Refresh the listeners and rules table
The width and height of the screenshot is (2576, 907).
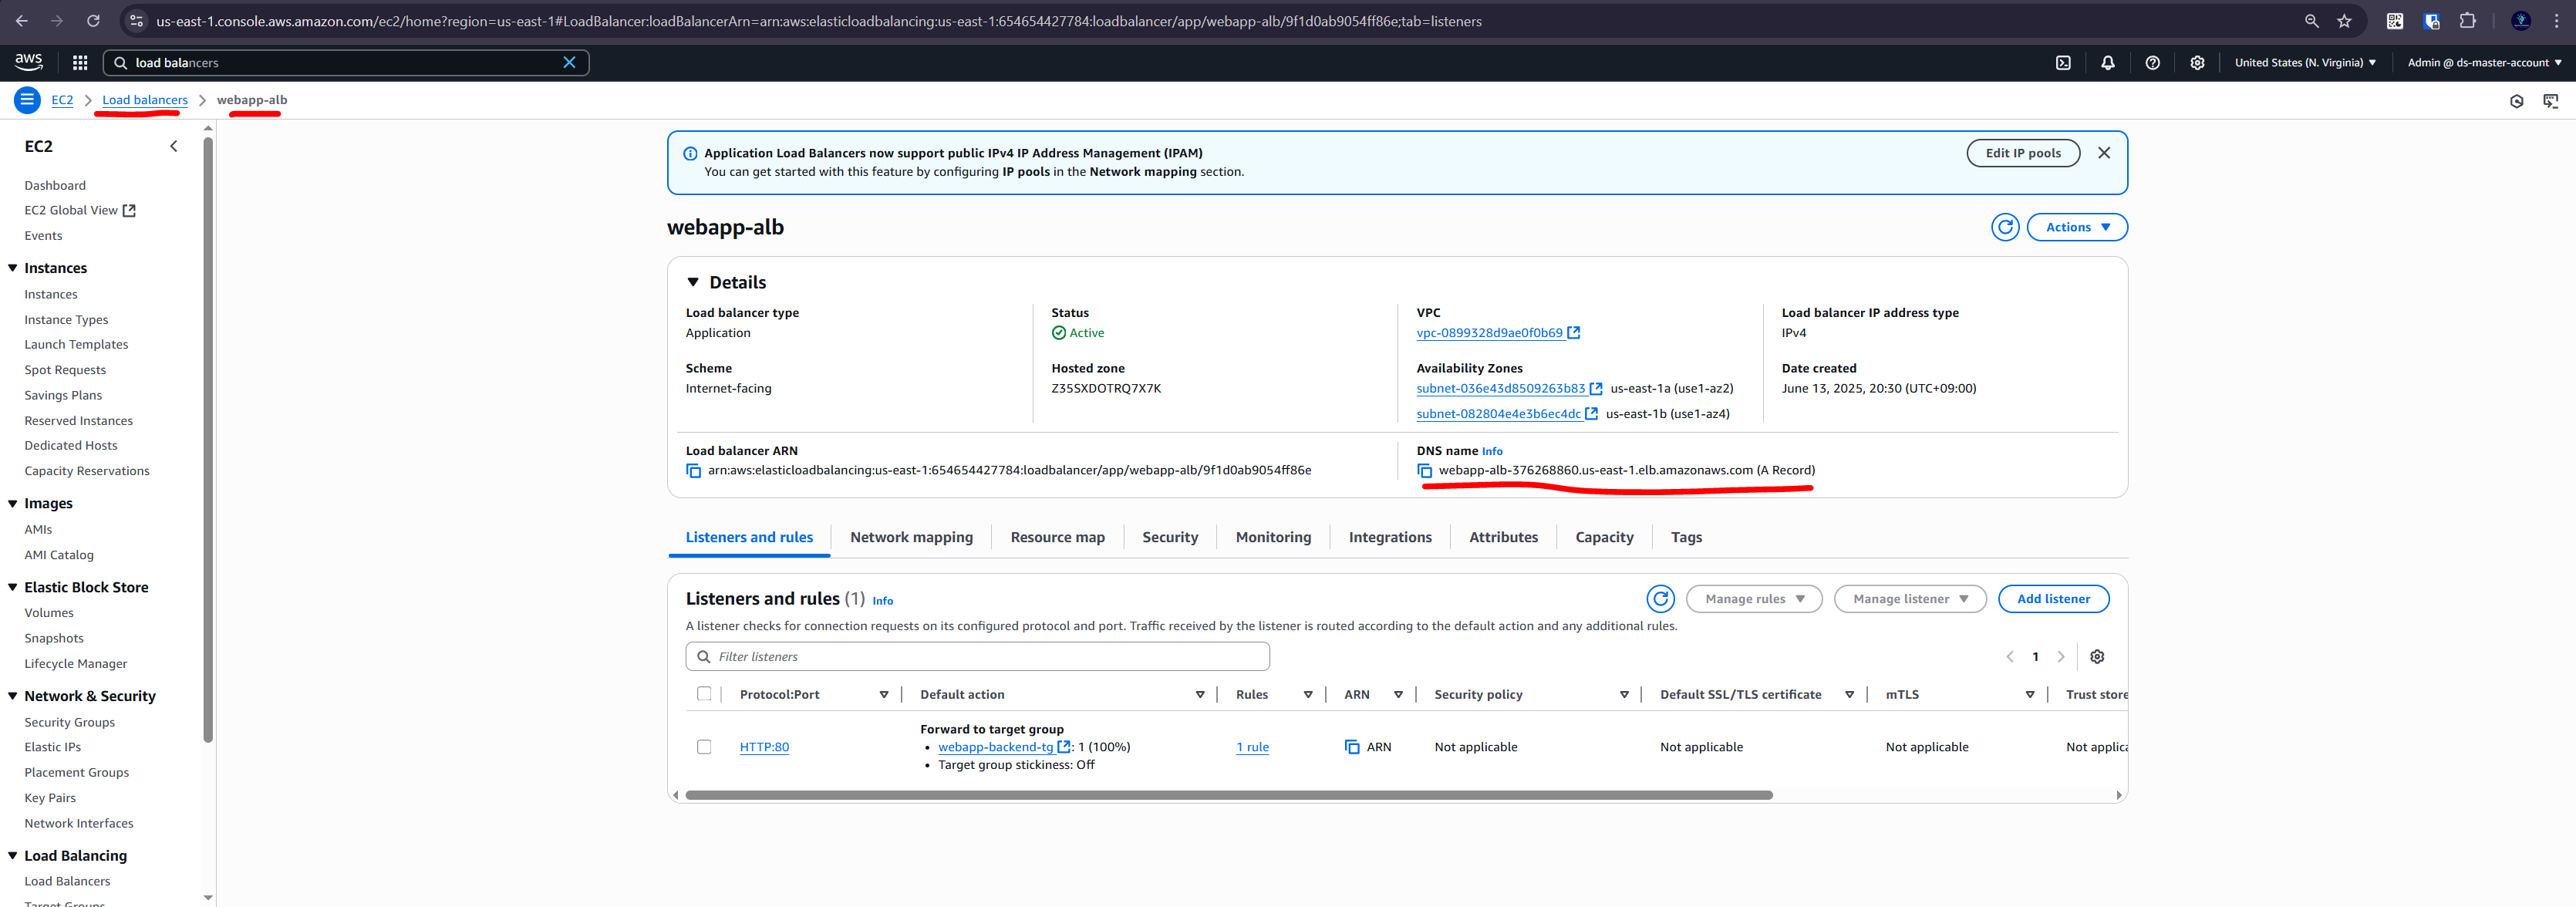pos(1660,599)
